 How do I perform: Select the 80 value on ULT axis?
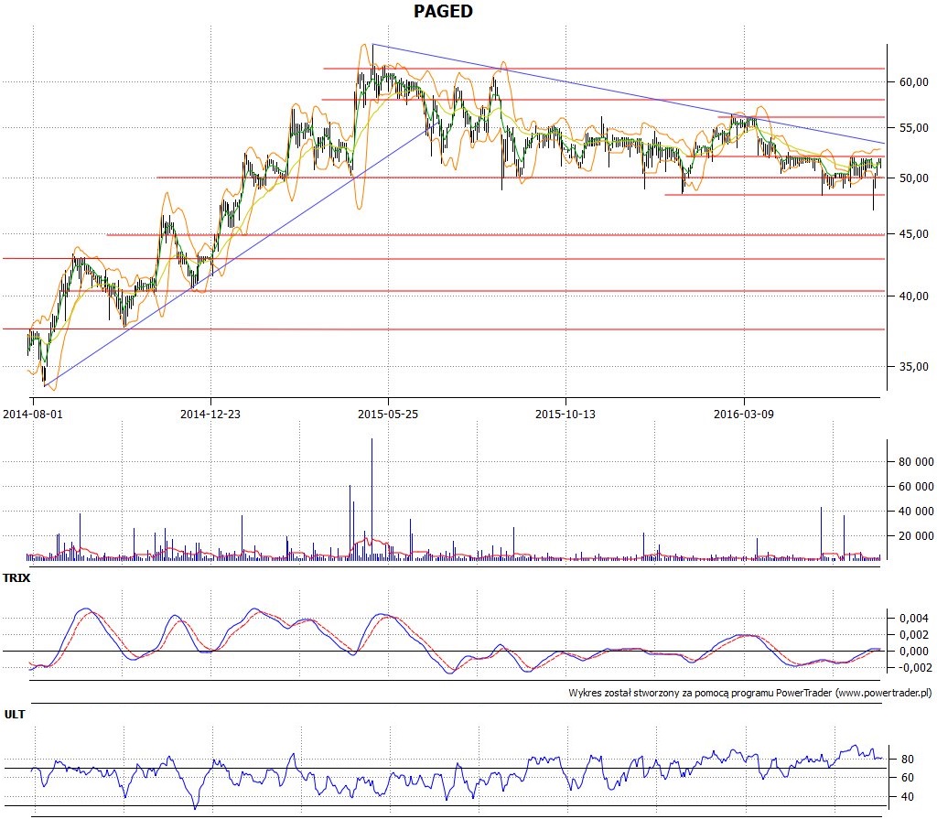pos(907,760)
